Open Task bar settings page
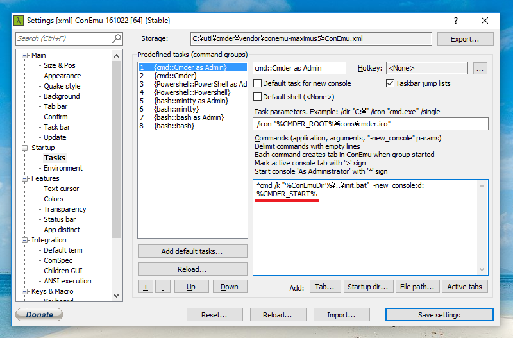Viewport: 513px width, 338px height. 57,127
